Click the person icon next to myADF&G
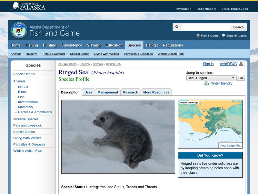This screenshot has width=258, height=194. pyautogui.click(x=242, y=64)
